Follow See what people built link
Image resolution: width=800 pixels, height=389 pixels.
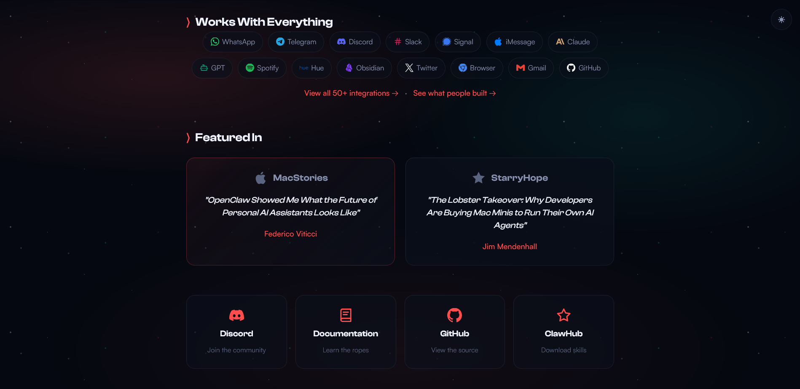454,93
